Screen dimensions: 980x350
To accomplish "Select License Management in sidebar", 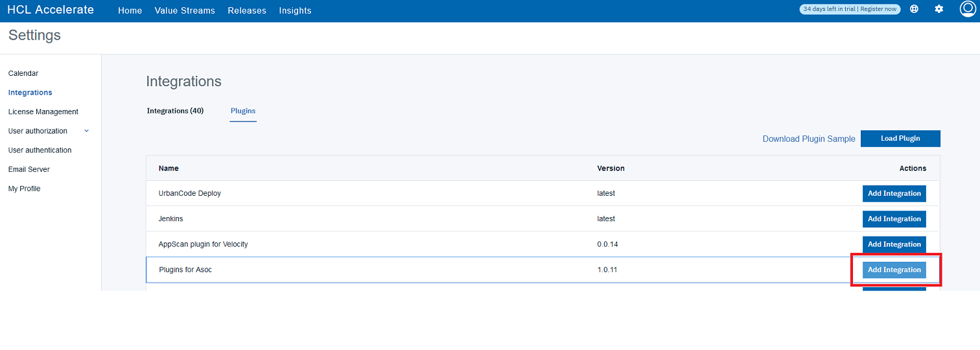I will [43, 111].
